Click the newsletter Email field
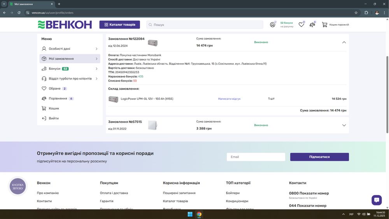 tap(256, 157)
